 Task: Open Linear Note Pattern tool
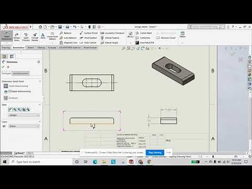tap(52, 36)
